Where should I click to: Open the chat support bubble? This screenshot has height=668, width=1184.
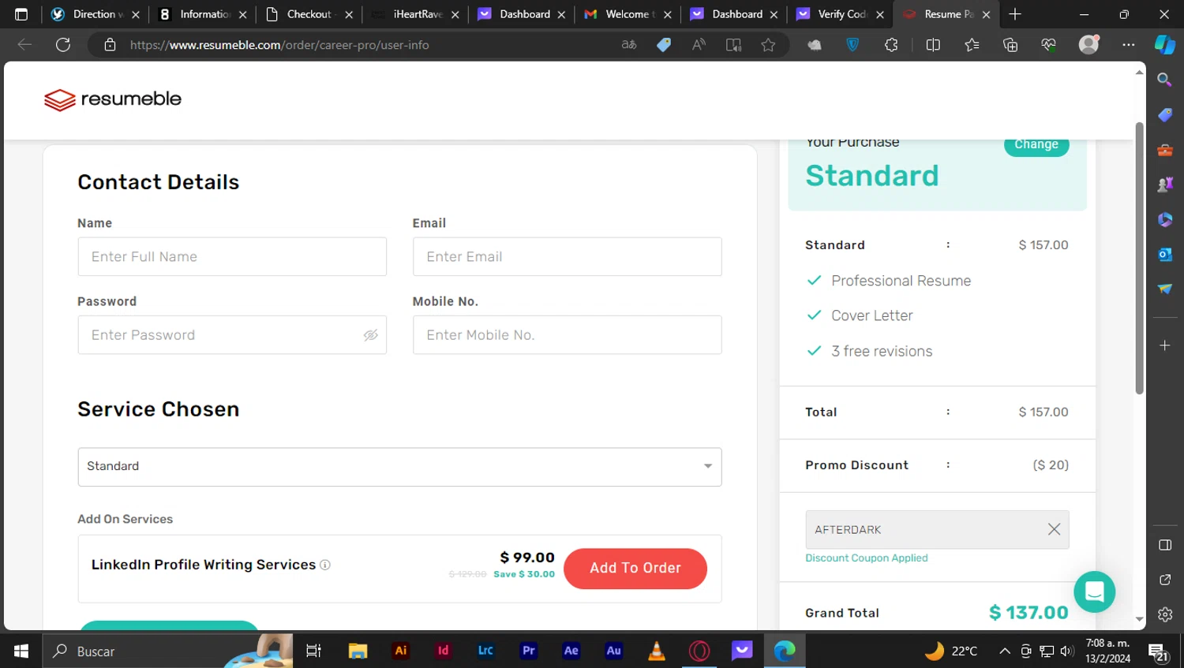coord(1095,591)
